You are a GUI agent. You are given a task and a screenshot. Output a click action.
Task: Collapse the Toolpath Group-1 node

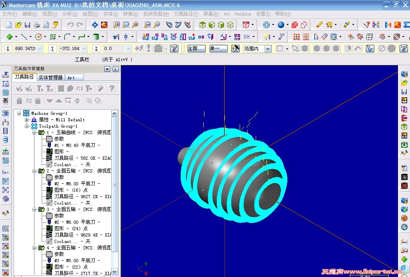pyautogui.click(x=27, y=126)
